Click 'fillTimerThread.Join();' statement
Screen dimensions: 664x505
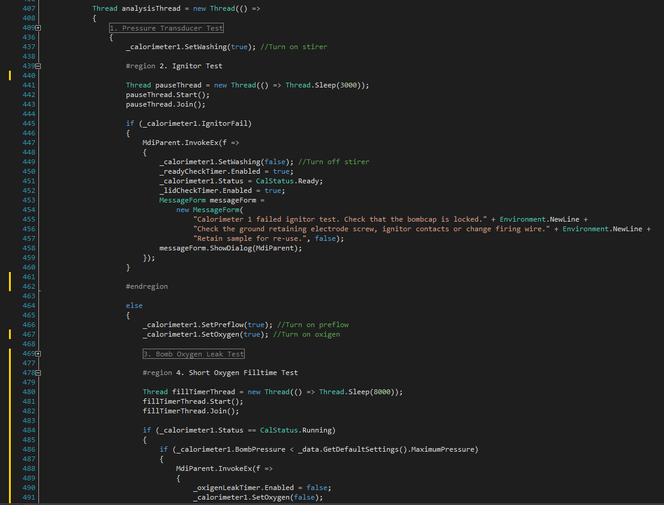191,411
